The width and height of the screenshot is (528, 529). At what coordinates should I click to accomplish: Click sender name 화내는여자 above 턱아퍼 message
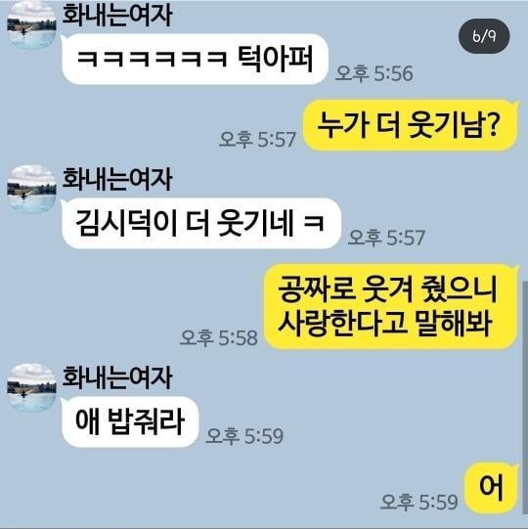[117, 16]
